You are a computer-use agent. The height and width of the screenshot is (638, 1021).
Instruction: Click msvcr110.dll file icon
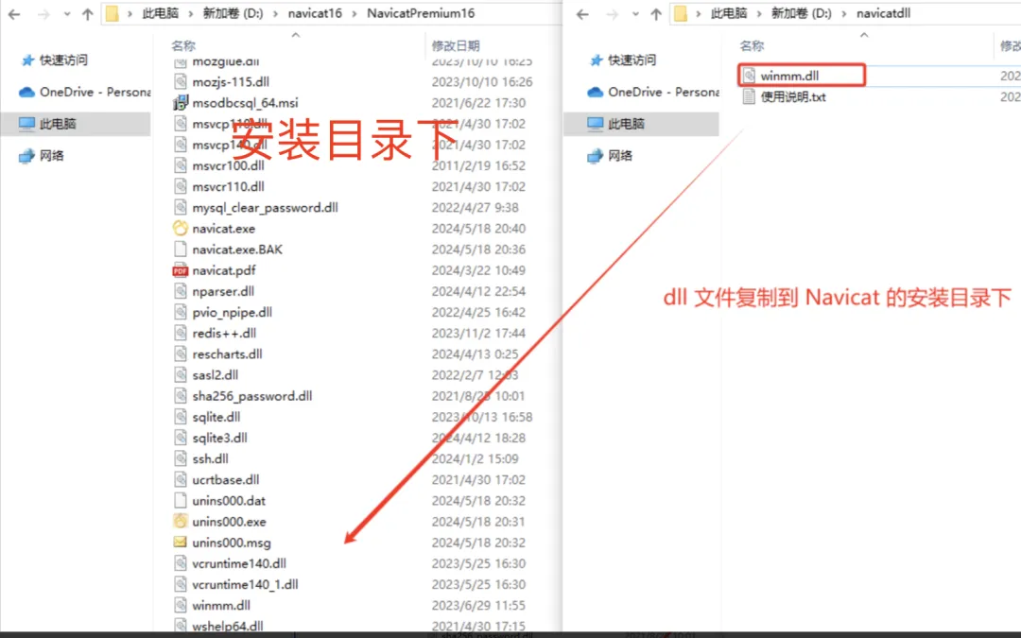click(181, 187)
